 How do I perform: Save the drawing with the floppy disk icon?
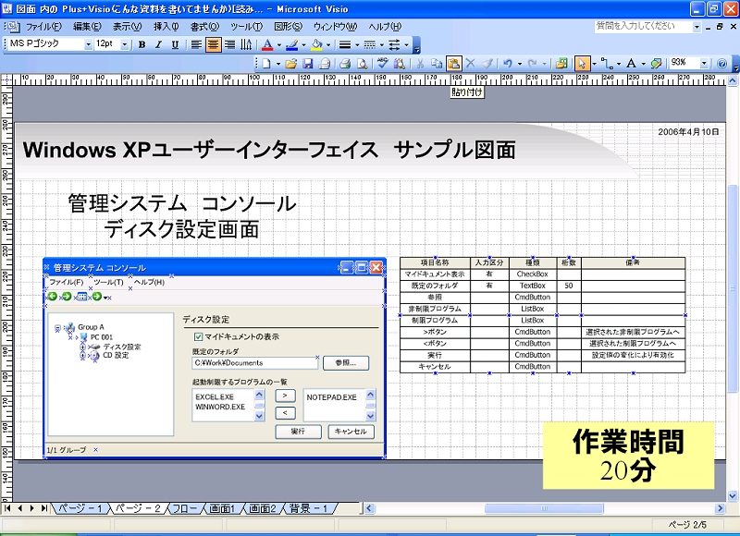click(308, 63)
